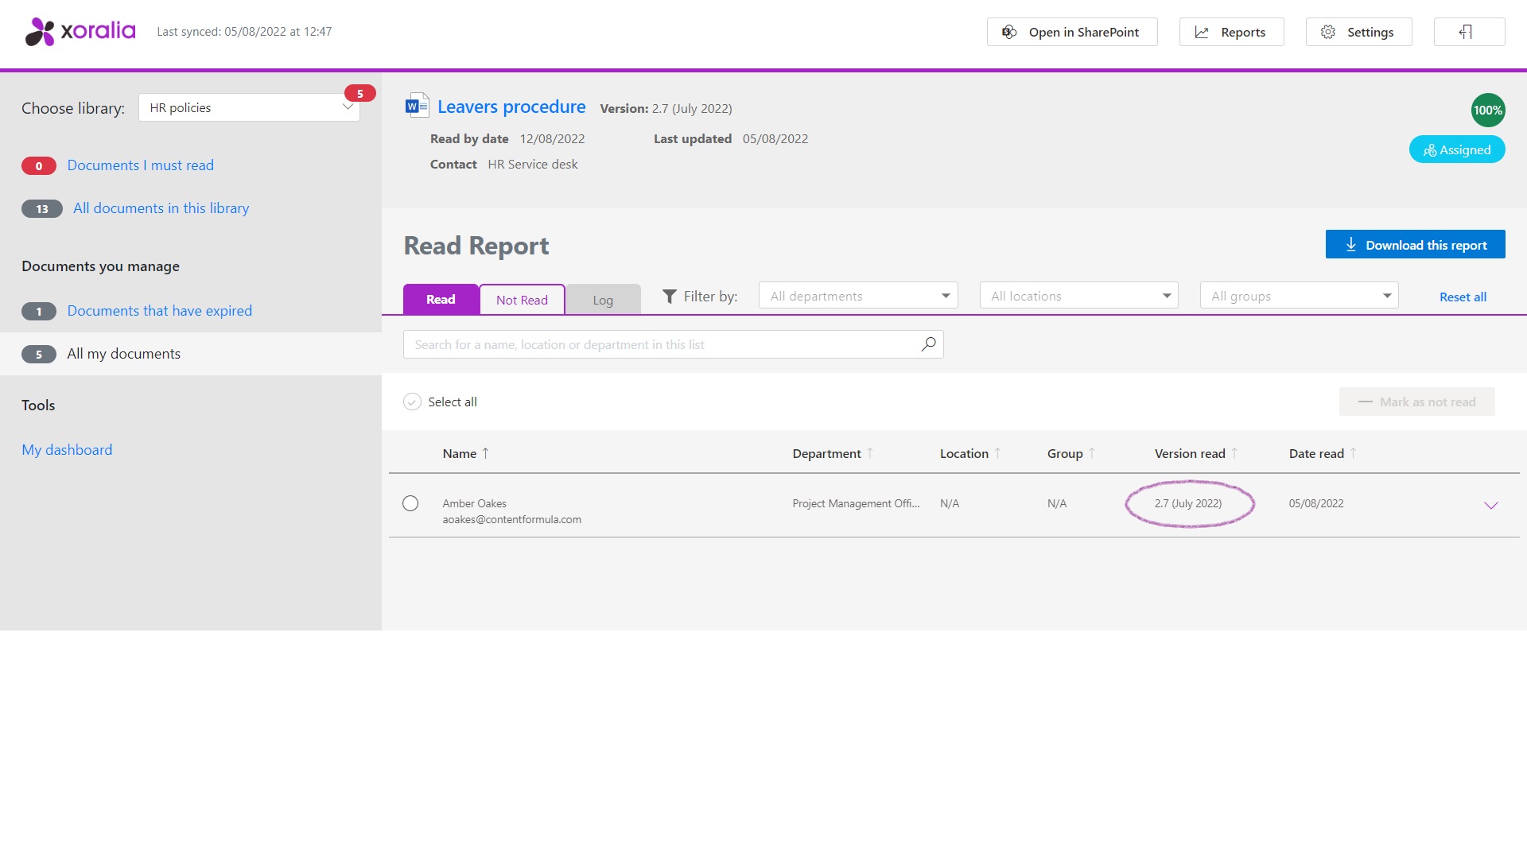The height and width of the screenshot is (842, 1527).
Task: Click the Group column header
Action: pyautogui.click(x=1065, y=453)
